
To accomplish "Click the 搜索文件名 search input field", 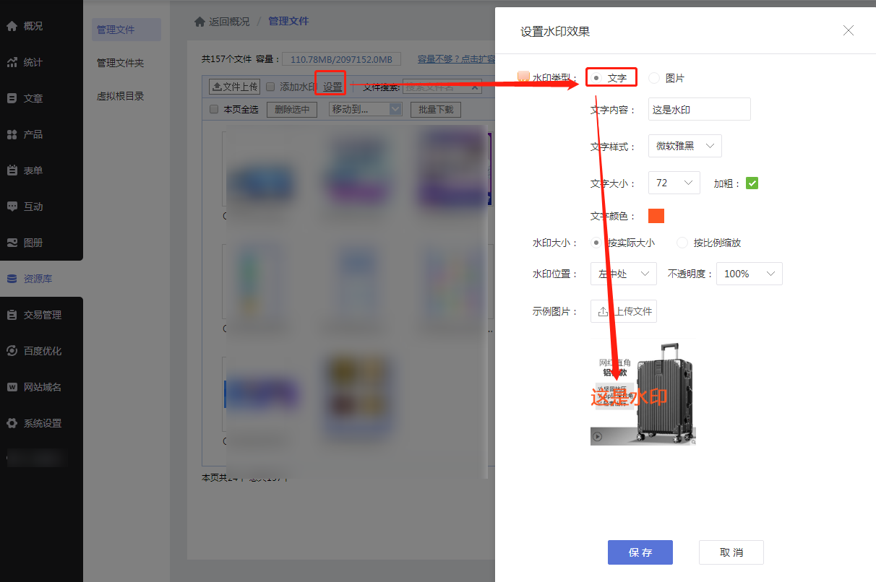I will [x=442, y=87].
